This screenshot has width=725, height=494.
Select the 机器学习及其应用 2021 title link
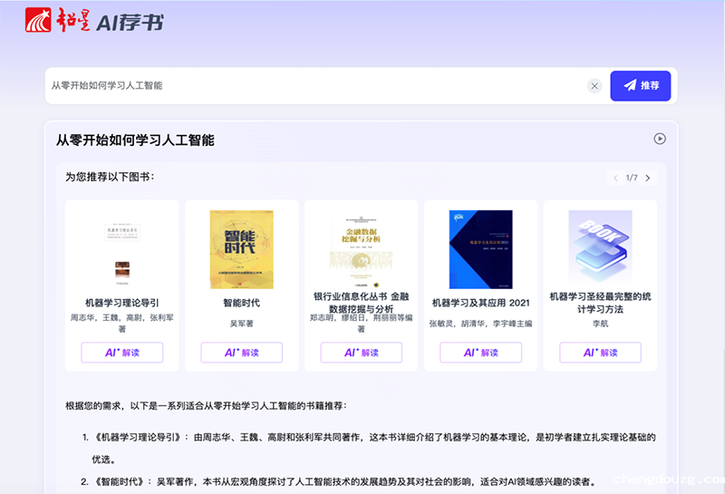(x=480, y=303)
